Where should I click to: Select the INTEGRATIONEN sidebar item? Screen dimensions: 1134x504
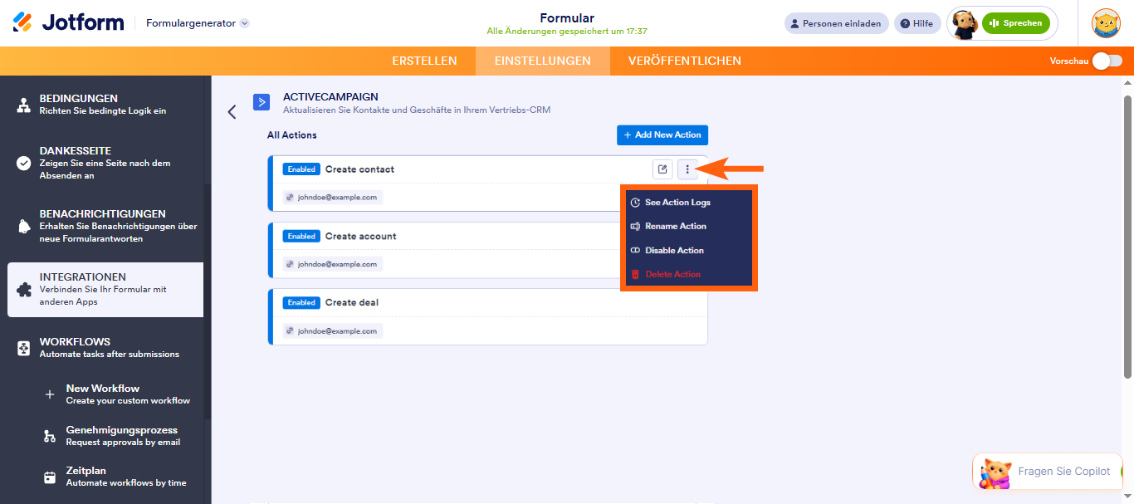click(105, 290)
